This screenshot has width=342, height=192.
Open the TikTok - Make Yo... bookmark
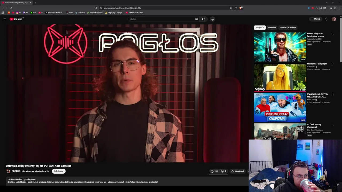pyautogui.click(x=55, y=13)
